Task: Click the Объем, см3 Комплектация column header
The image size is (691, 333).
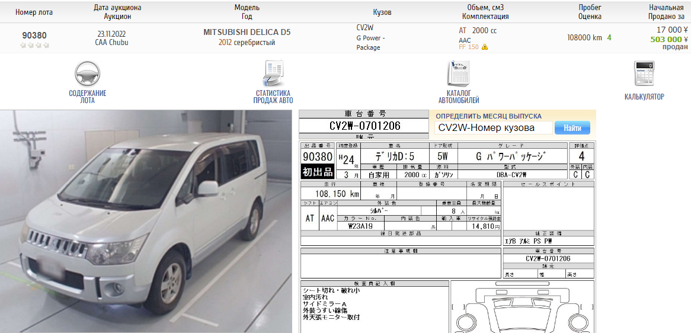Action: [485, 12]
